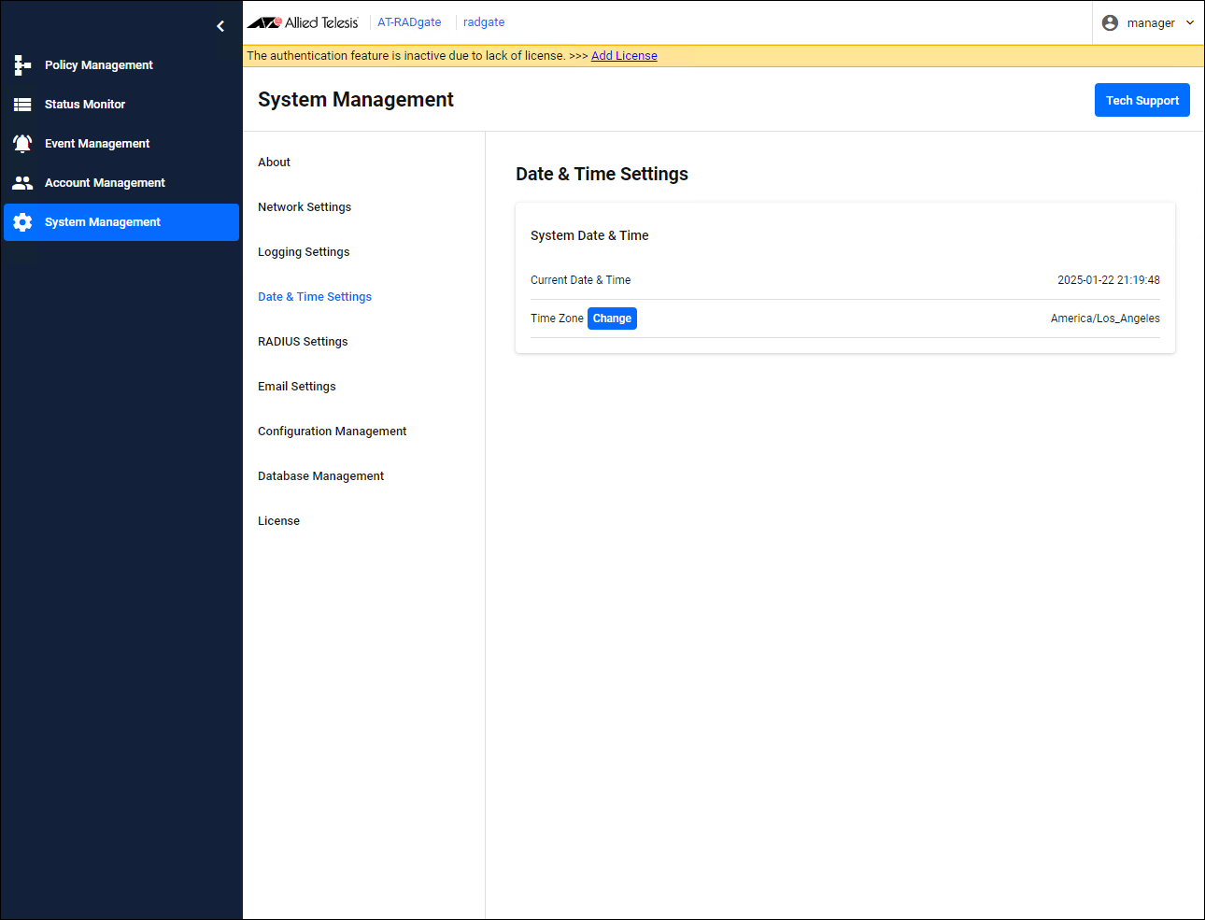Click the Allied Telesis logo

point(303,22)
